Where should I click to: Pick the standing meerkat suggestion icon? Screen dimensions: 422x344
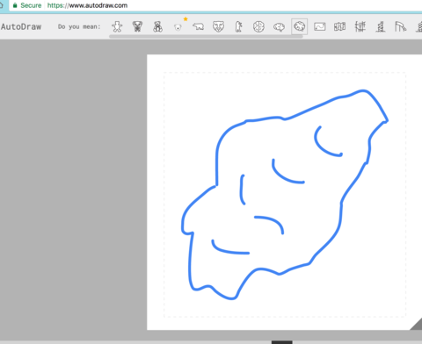(239, 26)
